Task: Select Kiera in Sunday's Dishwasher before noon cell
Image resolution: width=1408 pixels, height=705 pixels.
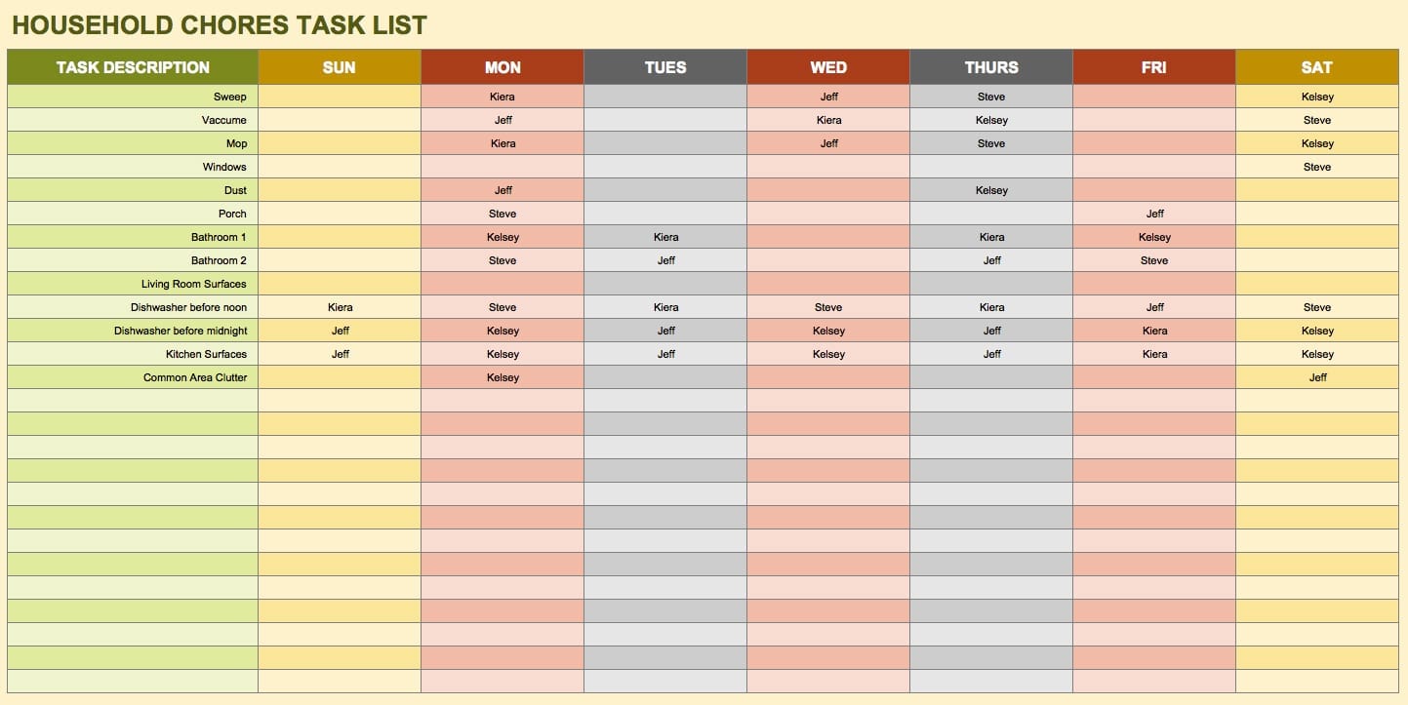Action: [340, 307]
